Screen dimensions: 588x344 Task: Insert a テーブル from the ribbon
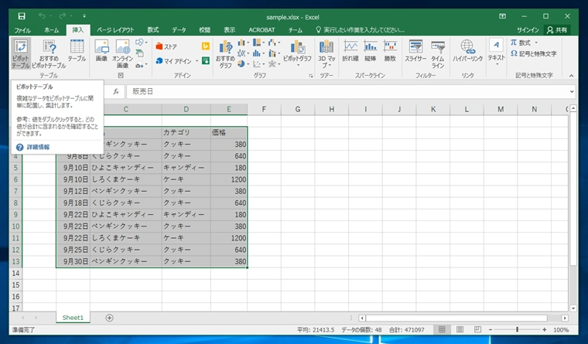coord(77,51)
